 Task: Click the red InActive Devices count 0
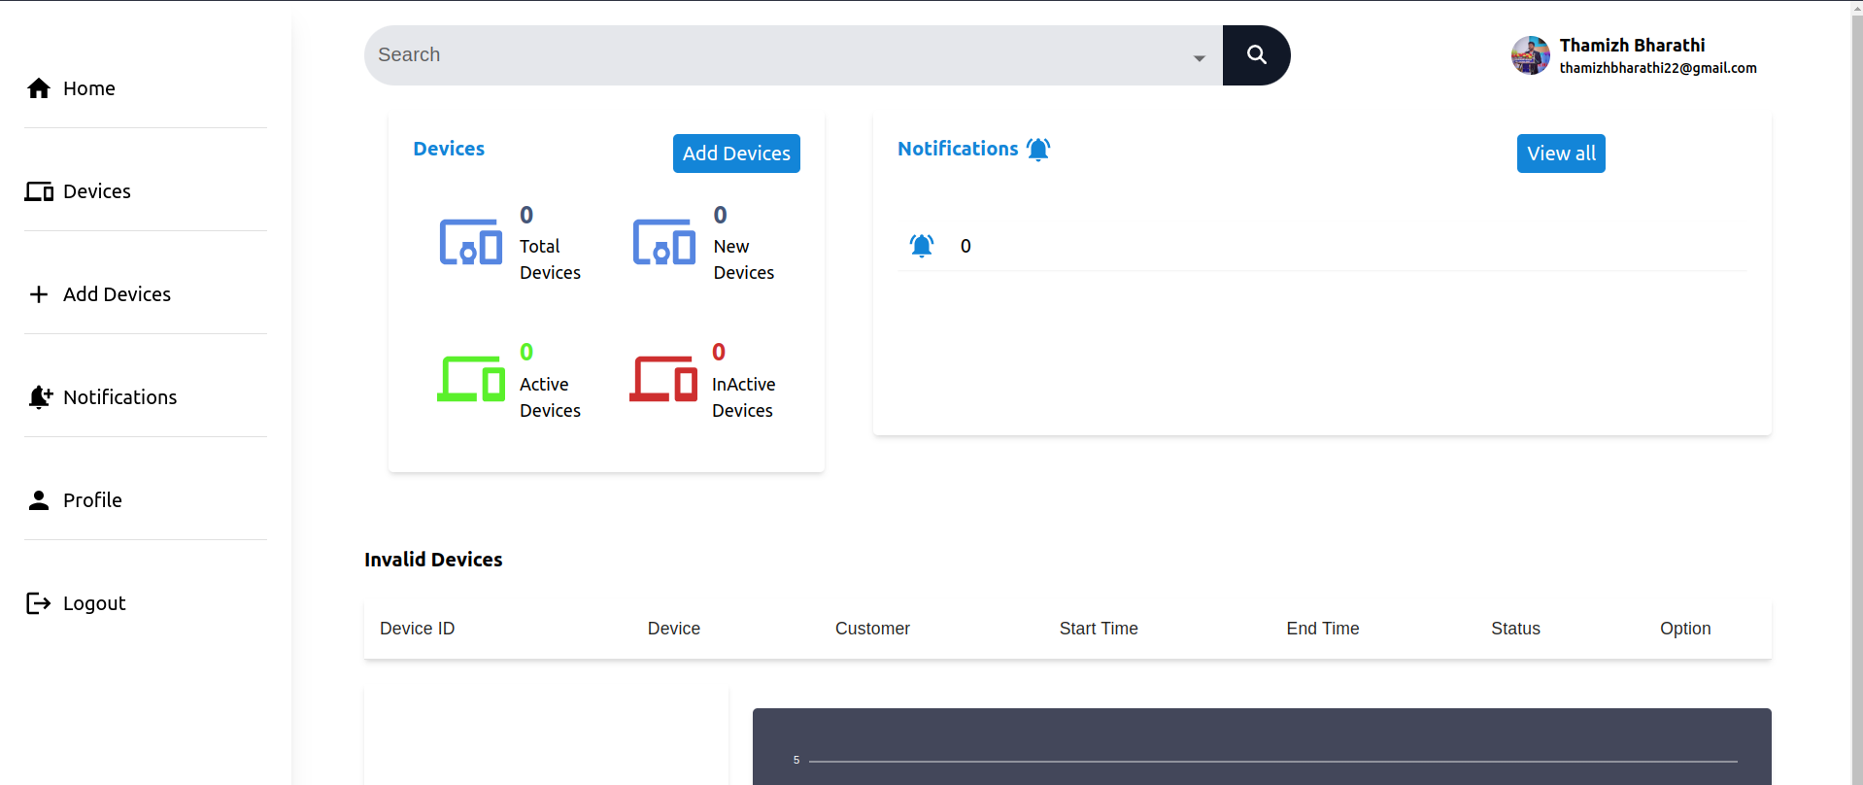tap(719, 352)
